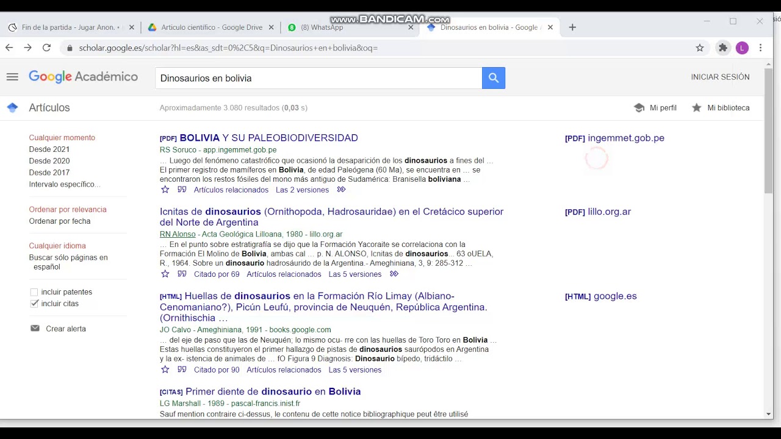Save the Icnitas de dinosaurios result with star

tap(165, 274)
